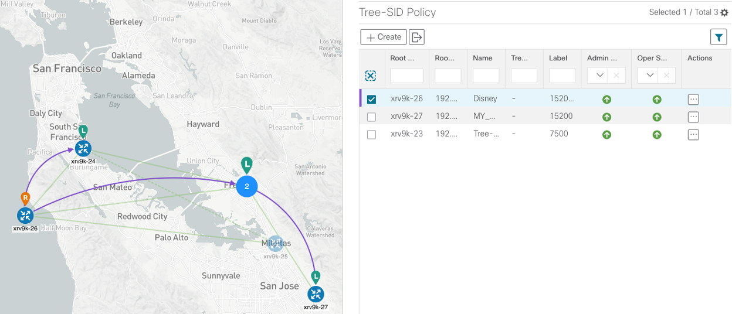Open the table filter funnel icon
732x314 pixels.
click(719, 37)
